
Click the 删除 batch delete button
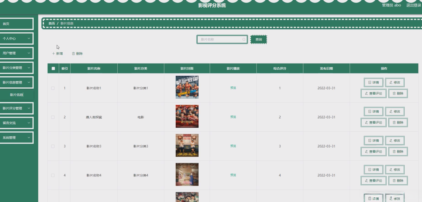pyautogui.click(x=77, y=54)
